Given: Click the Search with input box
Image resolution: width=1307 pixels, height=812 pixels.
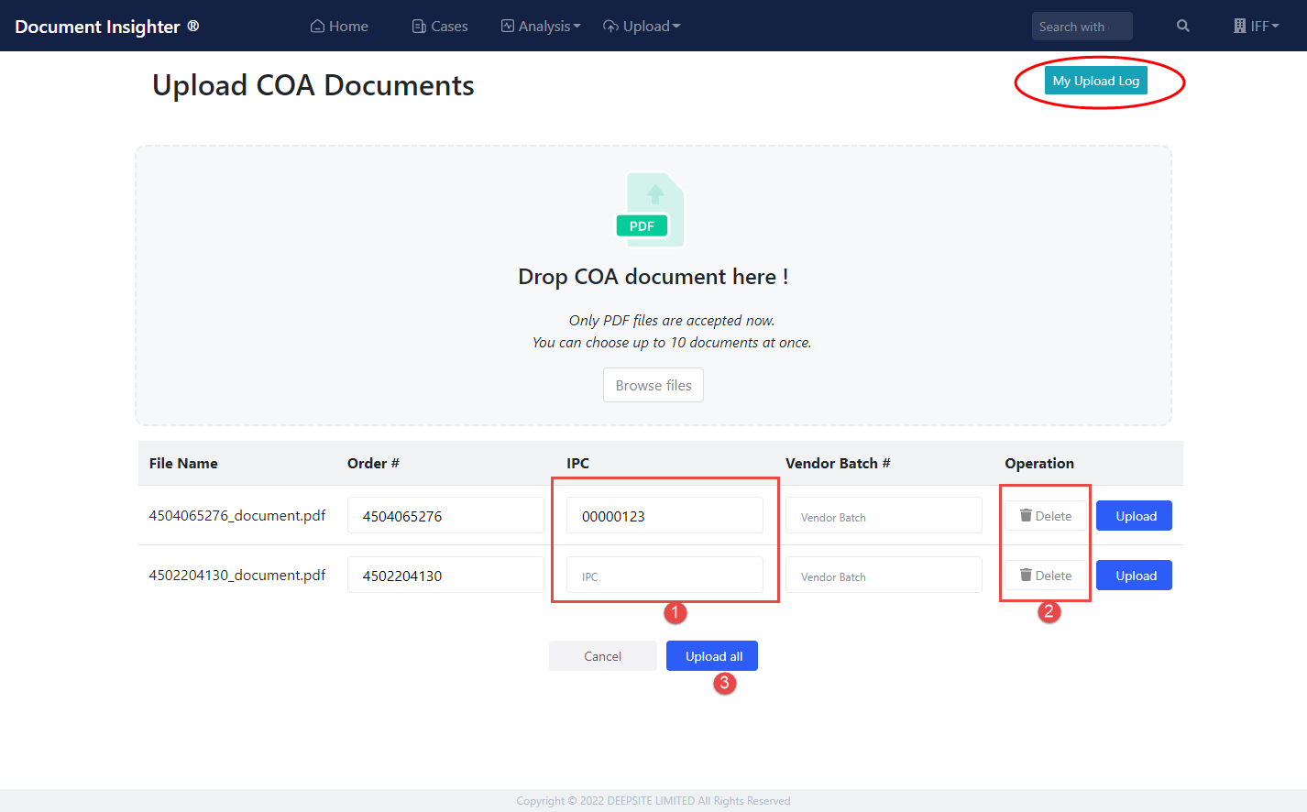Looking at the screenshot, I should point(1082,27).
